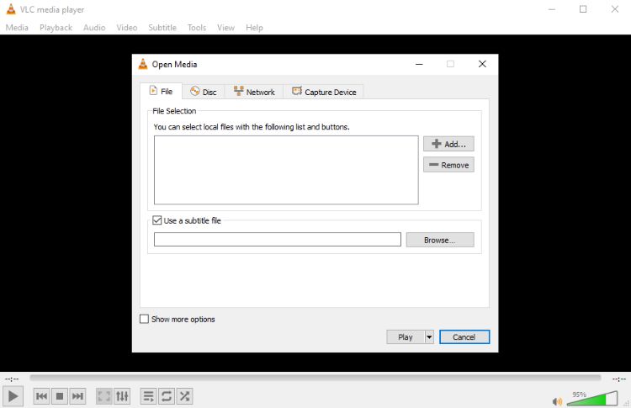Click the Add... button
The image size is (631, 408).
(x=448, y=144)
